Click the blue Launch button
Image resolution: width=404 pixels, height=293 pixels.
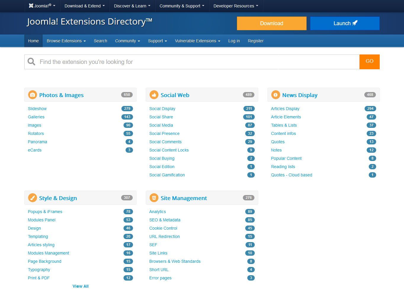coord(345,23)
